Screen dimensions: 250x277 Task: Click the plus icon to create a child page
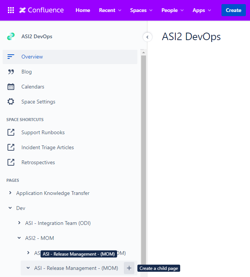point(129,268)
